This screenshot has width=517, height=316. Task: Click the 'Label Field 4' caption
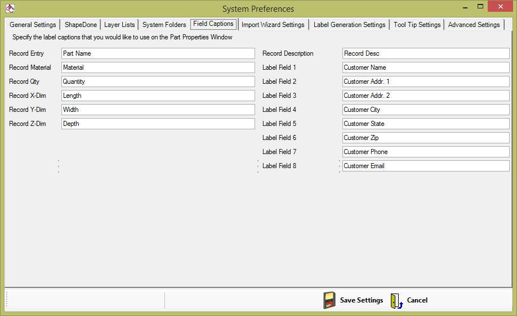[x=279, y=110]
